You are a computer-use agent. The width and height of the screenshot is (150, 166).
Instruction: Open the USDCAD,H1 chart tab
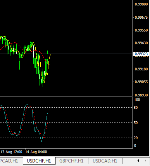105,161
